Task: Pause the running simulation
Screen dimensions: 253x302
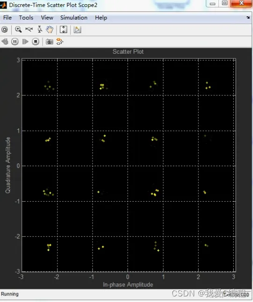Action: [x=15, y=42]
